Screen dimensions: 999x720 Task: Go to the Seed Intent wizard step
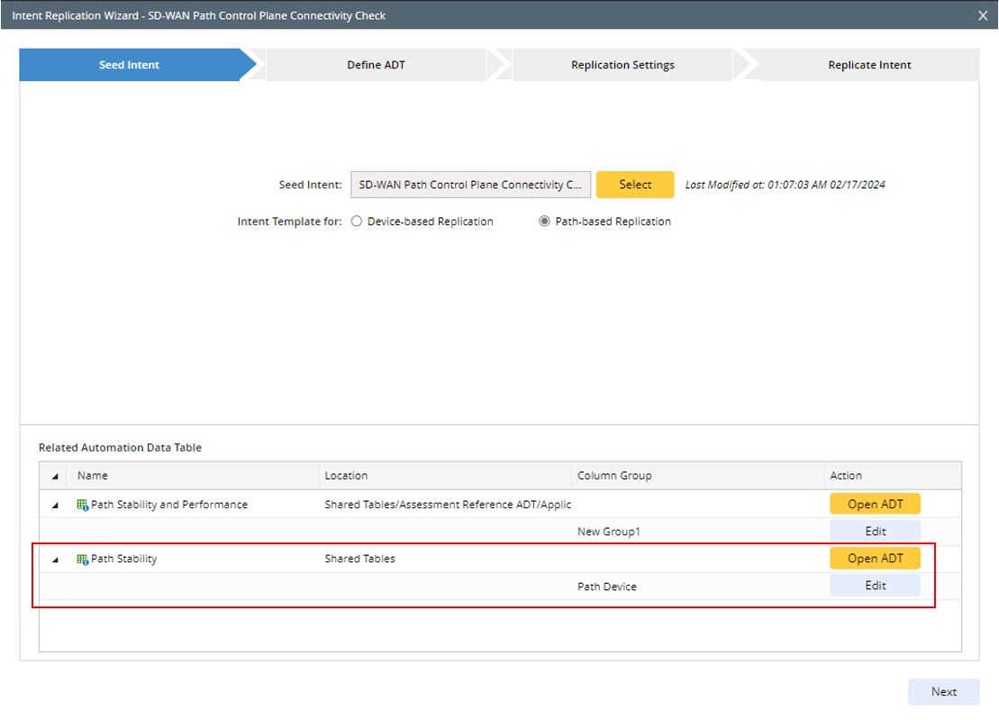130,65
